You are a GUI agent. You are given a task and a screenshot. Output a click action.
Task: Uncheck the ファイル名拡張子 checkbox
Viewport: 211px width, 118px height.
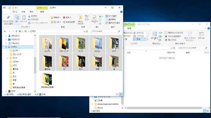point(166,36)
